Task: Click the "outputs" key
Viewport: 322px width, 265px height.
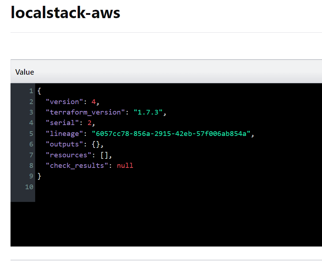Action: pyautogui.click(x=64, y=144)
